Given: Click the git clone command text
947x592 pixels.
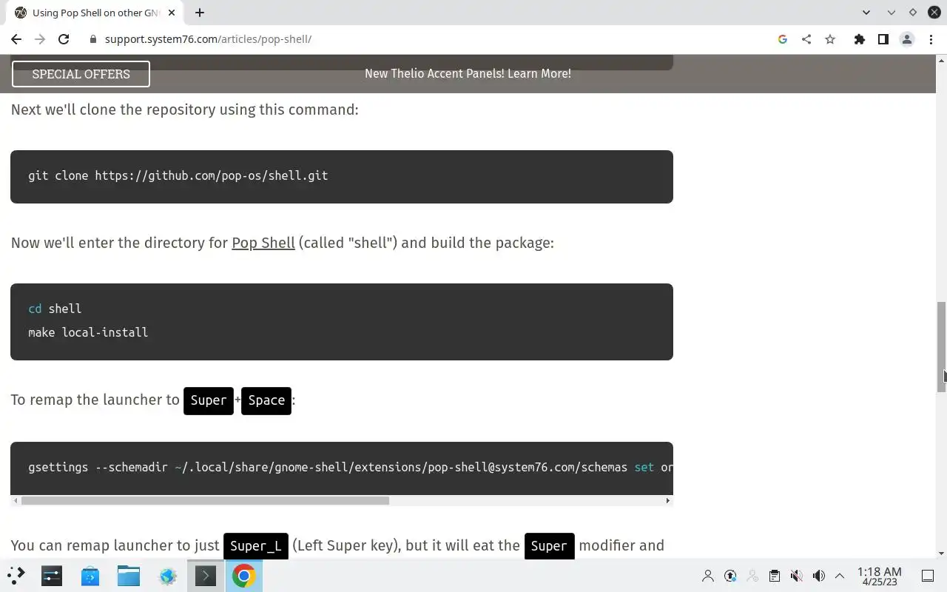Looking at the screenshot, I should point(178,175).
